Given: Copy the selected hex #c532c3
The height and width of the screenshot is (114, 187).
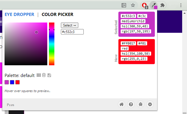Looking at the screenshot, I should click(128, 16).
